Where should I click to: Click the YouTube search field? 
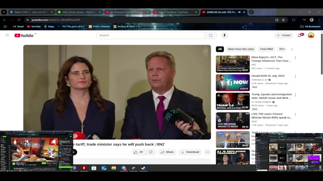(150, 35)
